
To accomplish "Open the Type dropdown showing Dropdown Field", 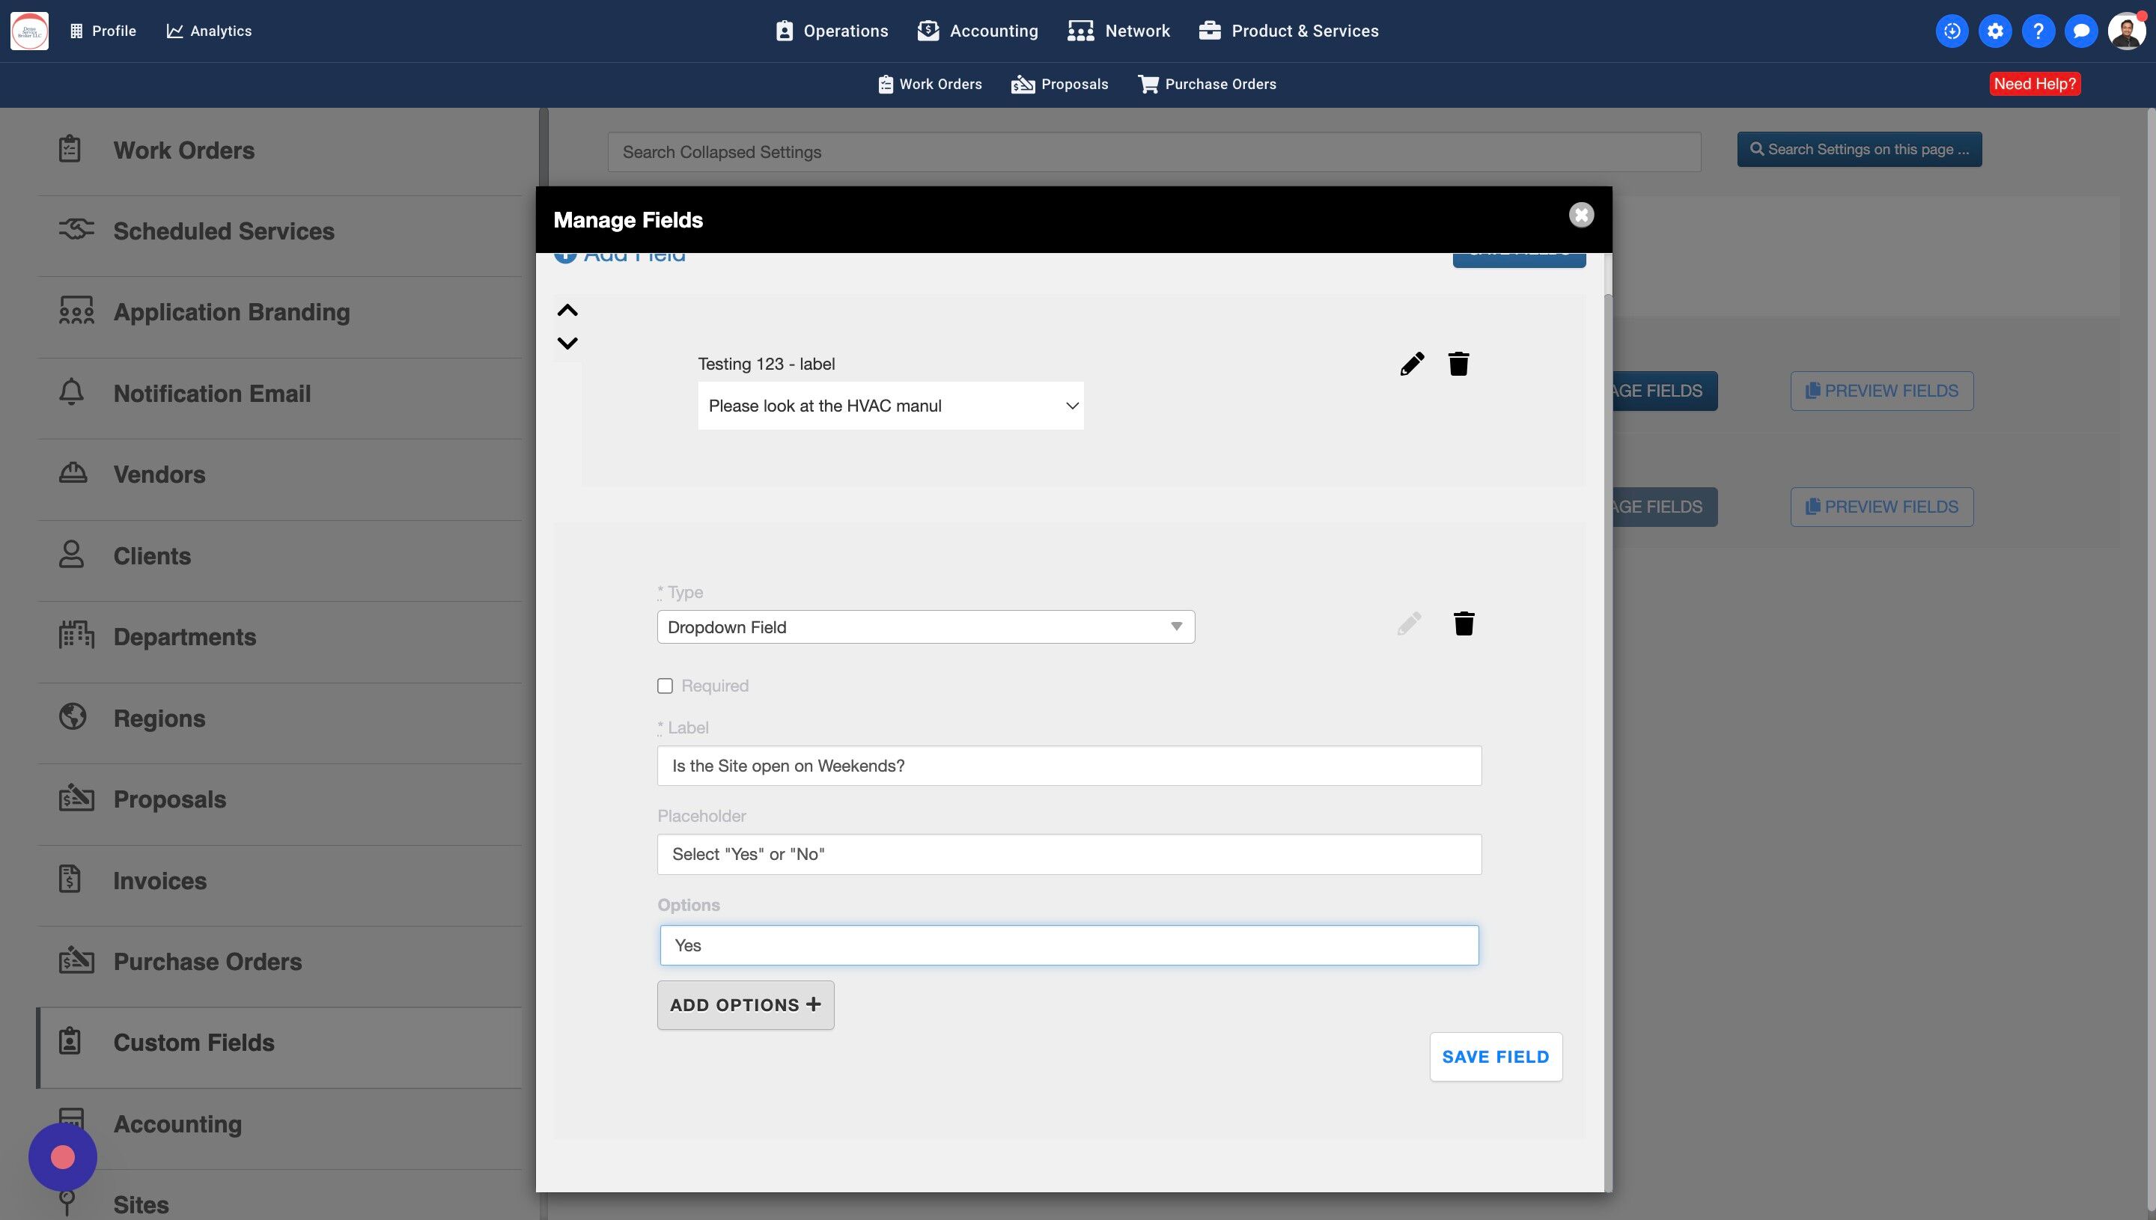I will coord(925,628).
